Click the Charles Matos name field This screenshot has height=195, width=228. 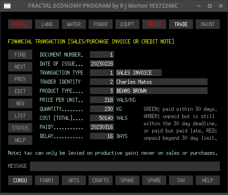point(162,81)
